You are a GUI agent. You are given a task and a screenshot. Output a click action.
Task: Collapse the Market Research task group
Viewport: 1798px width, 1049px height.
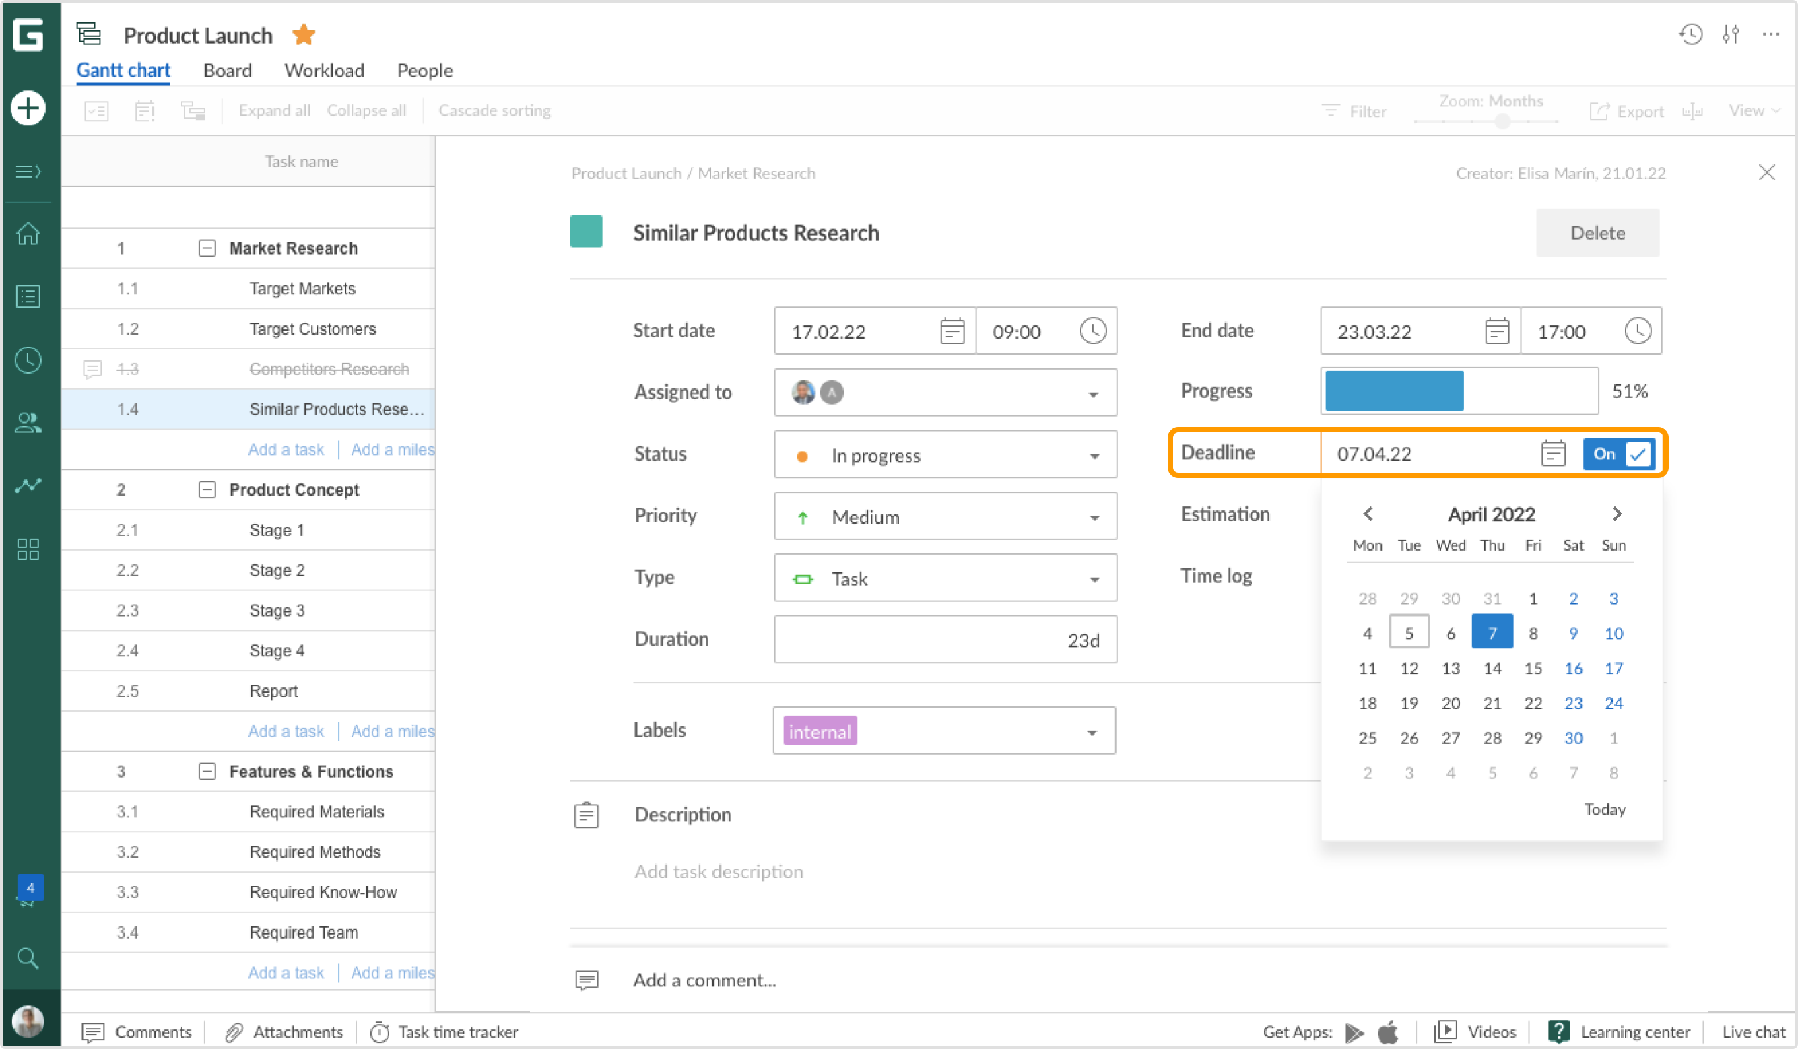(207, 248)
